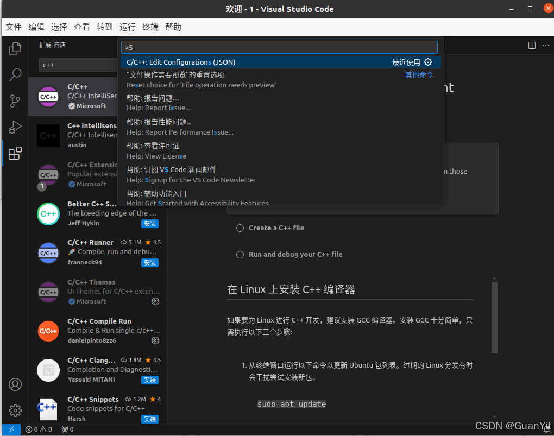This screenshot has height=436, width=554.
Task: Open the 转到 menu
Action: point(105,27)
